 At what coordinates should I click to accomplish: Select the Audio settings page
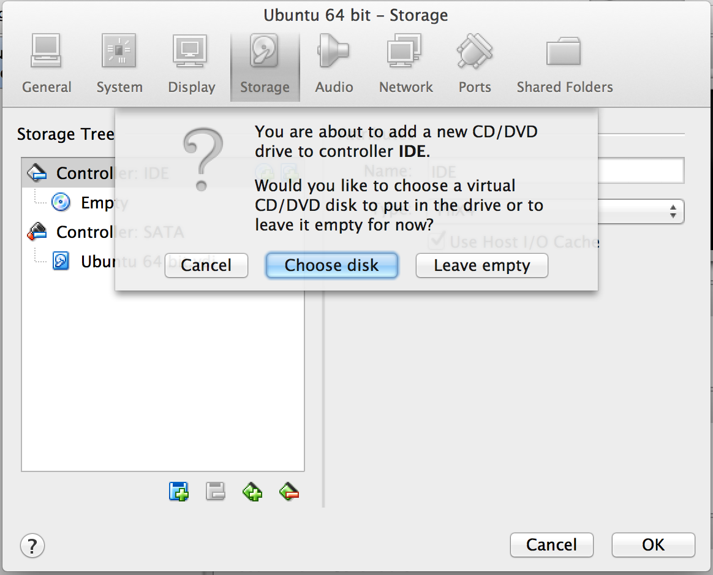click(333, 61)
